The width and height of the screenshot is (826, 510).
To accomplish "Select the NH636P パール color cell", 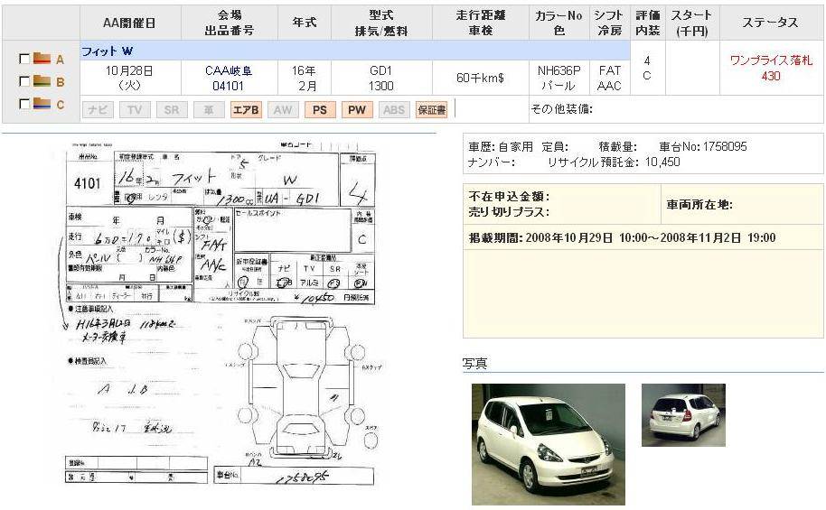I will click(558, 78).
